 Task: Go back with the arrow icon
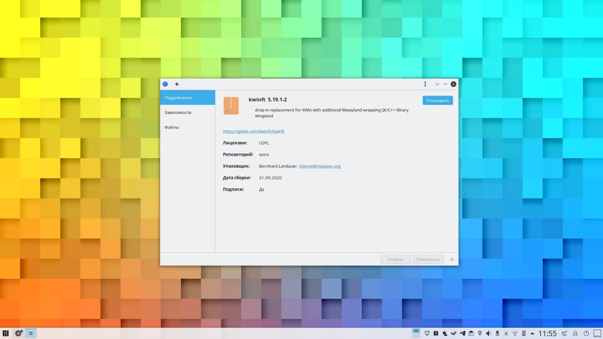click(x=177, y=84)
